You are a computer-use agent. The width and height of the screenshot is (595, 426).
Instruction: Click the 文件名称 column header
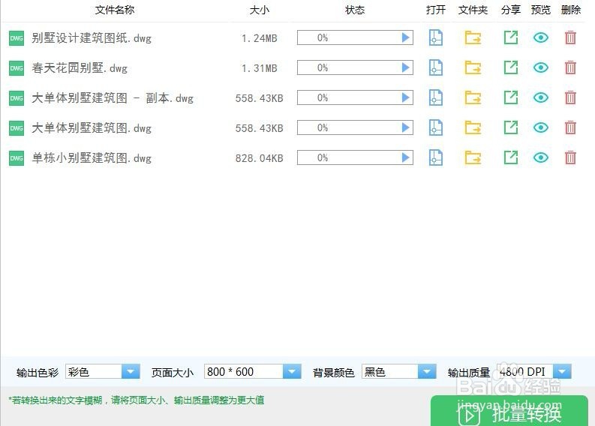[x=115, y=10]
